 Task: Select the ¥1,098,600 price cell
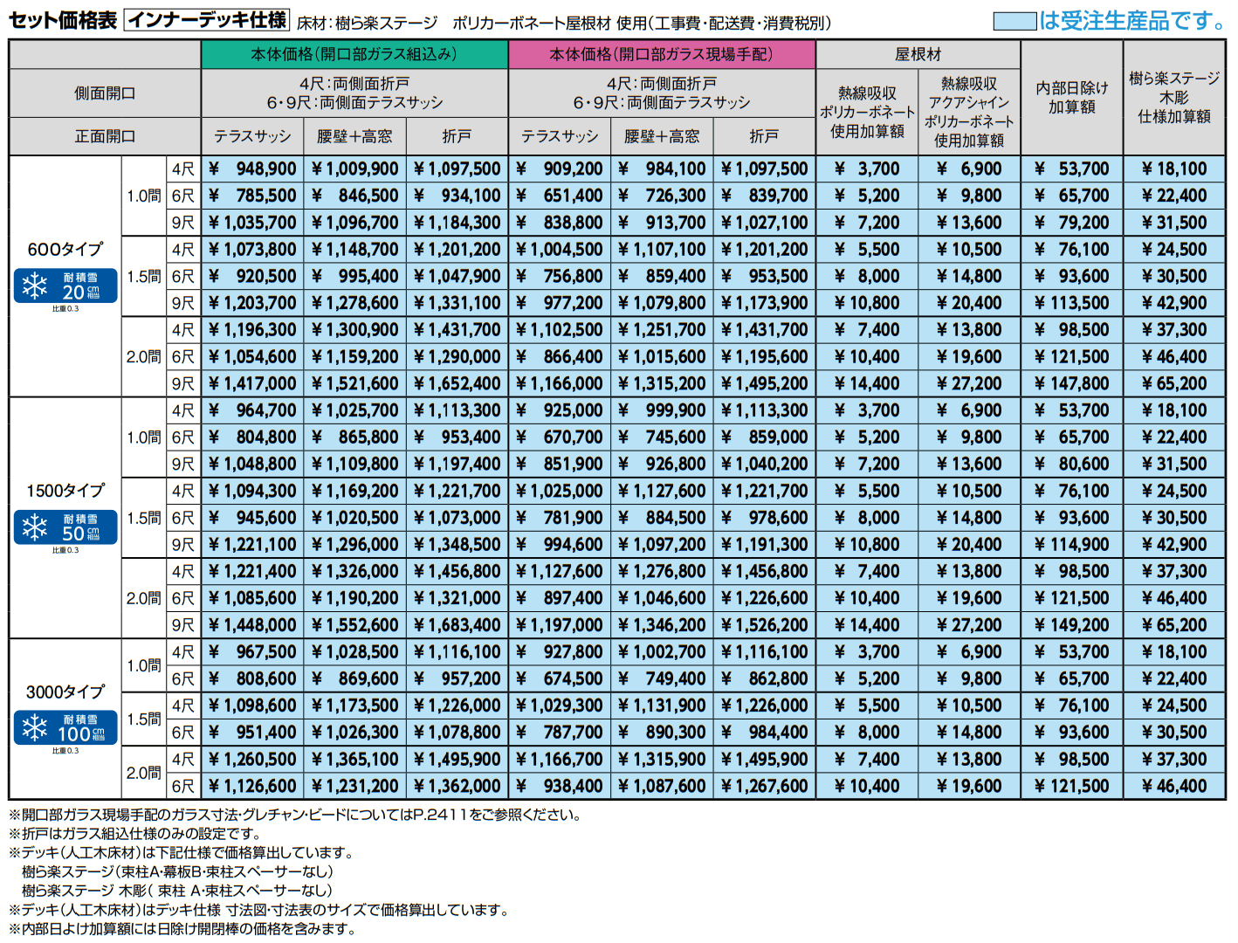252,706
